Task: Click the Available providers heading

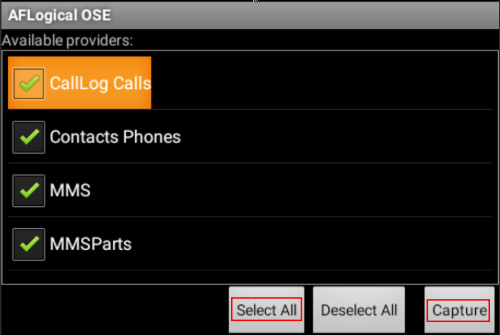Action: 67,40
